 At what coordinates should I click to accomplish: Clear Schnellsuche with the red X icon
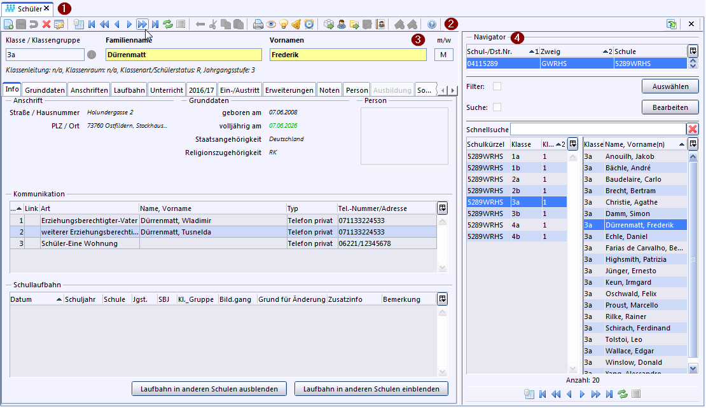pyautogui.click(x=693, y=129)
